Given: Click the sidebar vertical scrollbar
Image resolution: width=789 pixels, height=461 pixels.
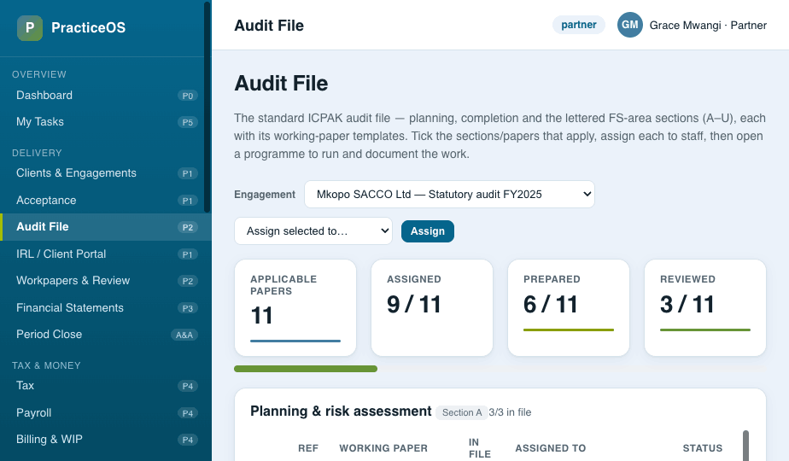Looking at the screenshot, I should click(x=207, y=107).
